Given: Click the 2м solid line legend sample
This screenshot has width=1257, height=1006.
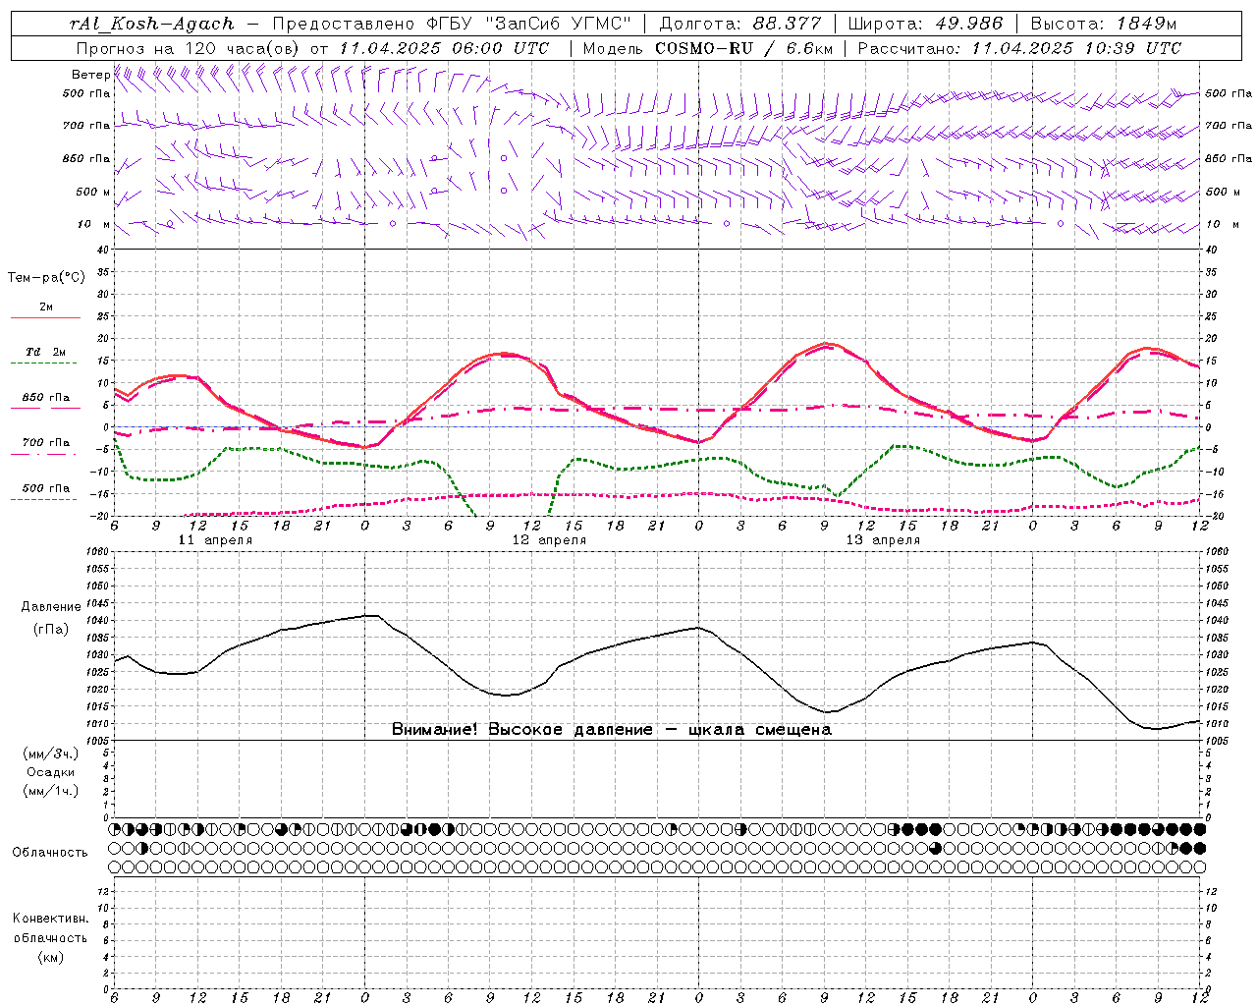Looking at the screenshot, I should pyautogui.click(x=46, y=318).
